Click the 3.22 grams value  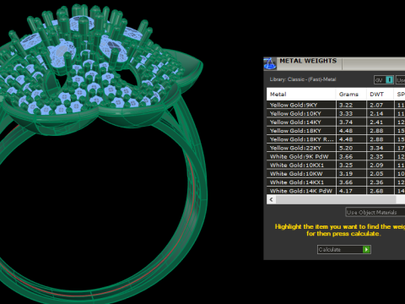[346, 105]
